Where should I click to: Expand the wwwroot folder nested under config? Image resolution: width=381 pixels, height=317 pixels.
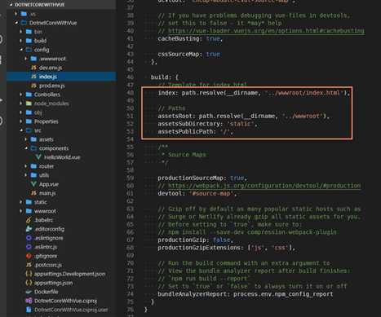(26, 59)
